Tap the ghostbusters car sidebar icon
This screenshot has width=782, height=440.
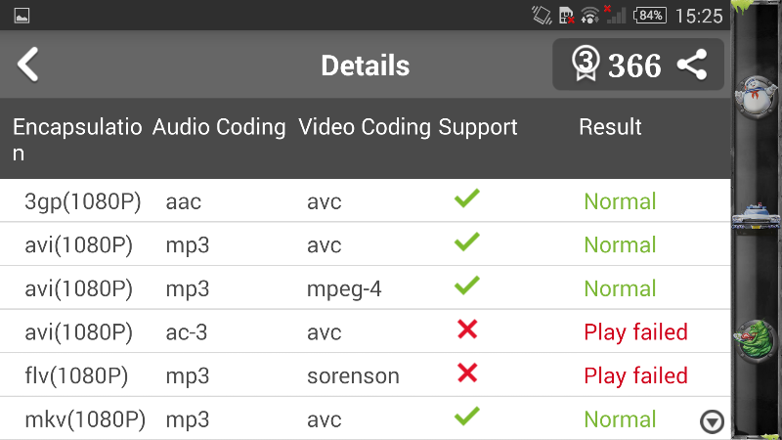click(x=757, y=215)
